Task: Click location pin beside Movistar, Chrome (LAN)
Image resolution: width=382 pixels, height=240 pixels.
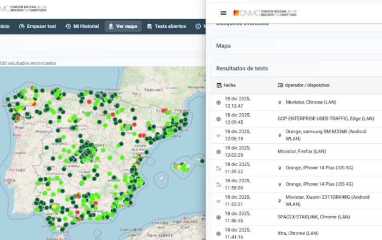Action: click(280, 102)
